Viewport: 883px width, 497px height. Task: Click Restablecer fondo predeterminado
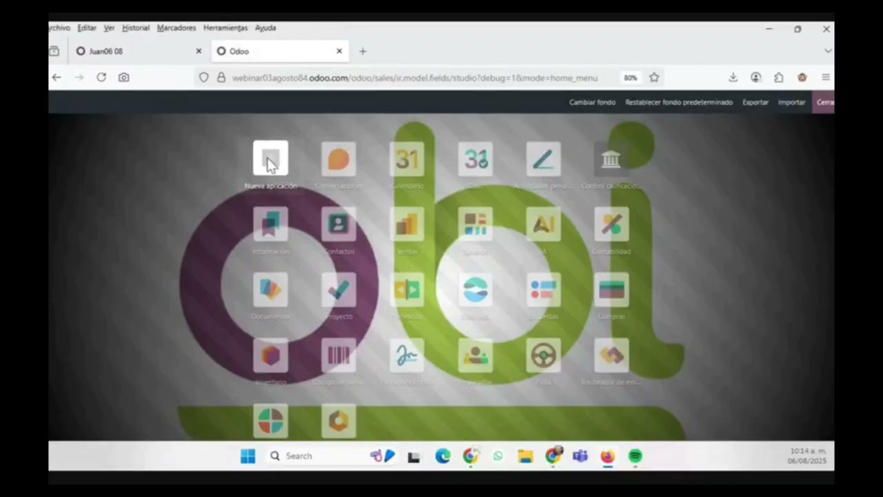click(x=679, y=102)
